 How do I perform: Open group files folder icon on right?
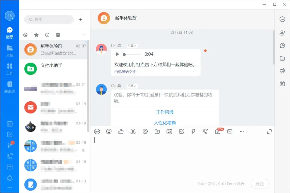point(282,58)
